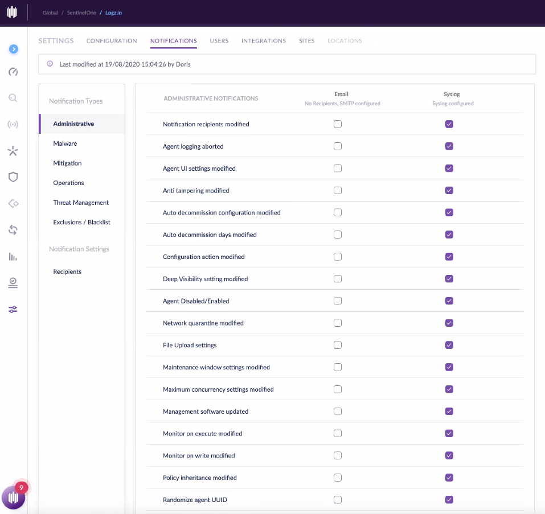The width and height of the screenshot is (545, 514).
Task: Click the SentinelOne breadcrumb link
Action: [x=81, y=13]
